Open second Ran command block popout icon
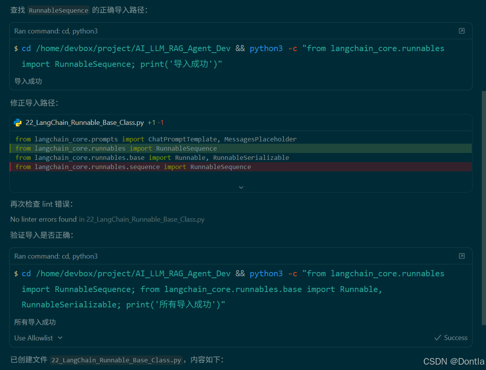Screen dimensions: 486x370 tap(462, 256)
